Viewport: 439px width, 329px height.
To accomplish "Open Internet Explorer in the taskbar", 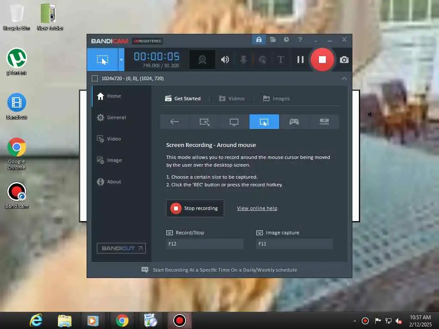I will [36, 320].
